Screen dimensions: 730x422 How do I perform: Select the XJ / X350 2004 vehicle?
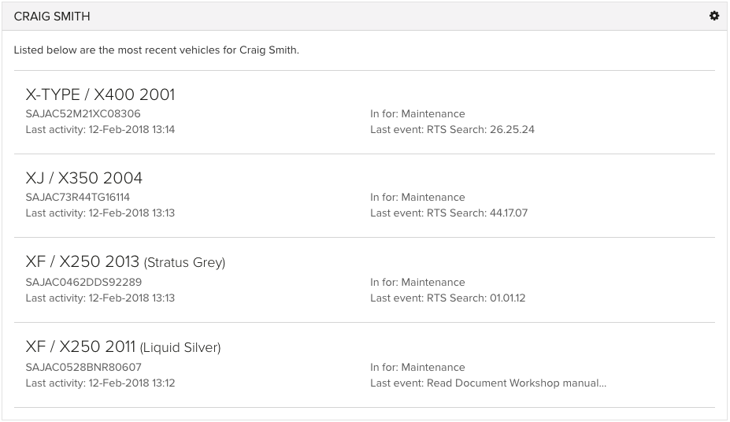tap(83, 178)
